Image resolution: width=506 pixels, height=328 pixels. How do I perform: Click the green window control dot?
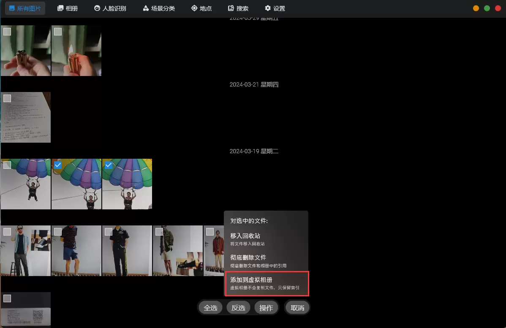[487, 8]
